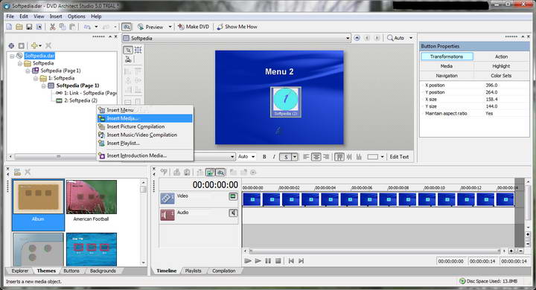Center-align the text

(x=316, y=157)
